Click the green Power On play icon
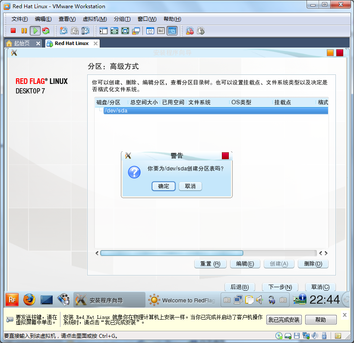 (x=35, y=31)
